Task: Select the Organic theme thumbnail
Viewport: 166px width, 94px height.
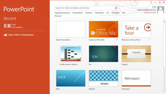Action: click(136, 54)
